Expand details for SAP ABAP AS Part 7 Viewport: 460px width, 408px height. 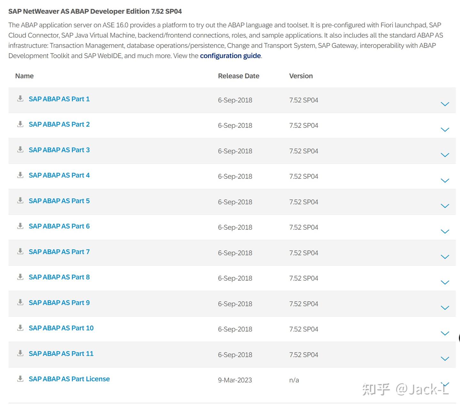445,257
